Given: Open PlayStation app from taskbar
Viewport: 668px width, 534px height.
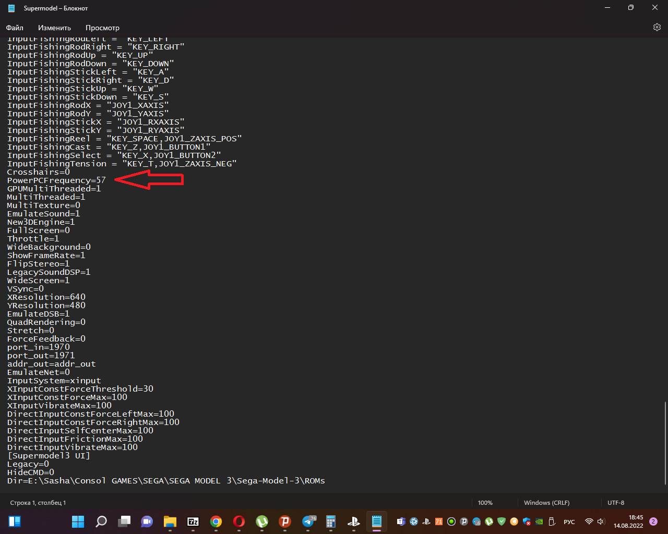Looking at the screenshot, I should click(x=354, y=521).
